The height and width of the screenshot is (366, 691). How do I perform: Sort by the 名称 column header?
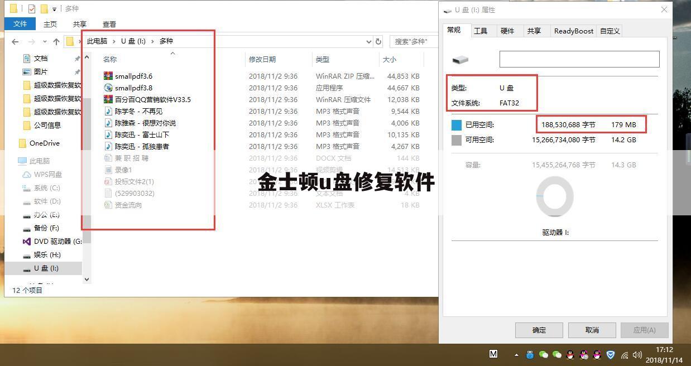pyautogui.click(x=110, y=59)
